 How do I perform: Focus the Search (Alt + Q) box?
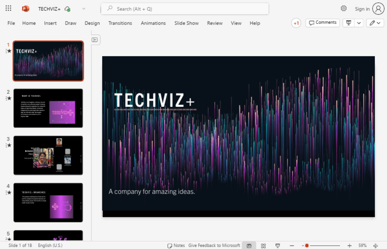185,9
